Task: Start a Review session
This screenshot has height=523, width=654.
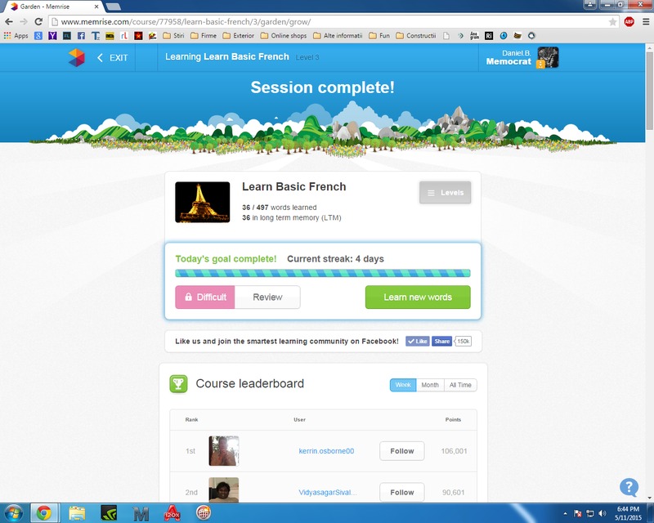Action: [267, 297]
